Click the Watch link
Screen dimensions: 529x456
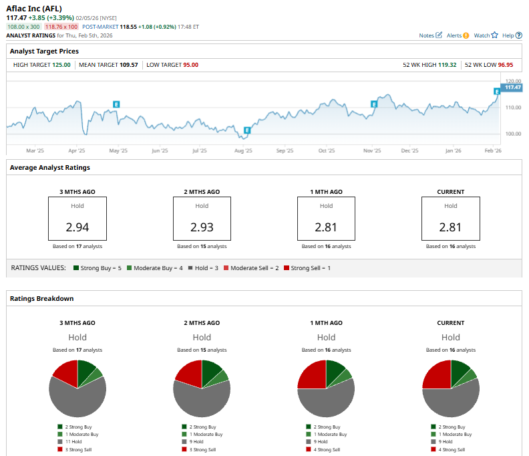(x=482, y=35)
